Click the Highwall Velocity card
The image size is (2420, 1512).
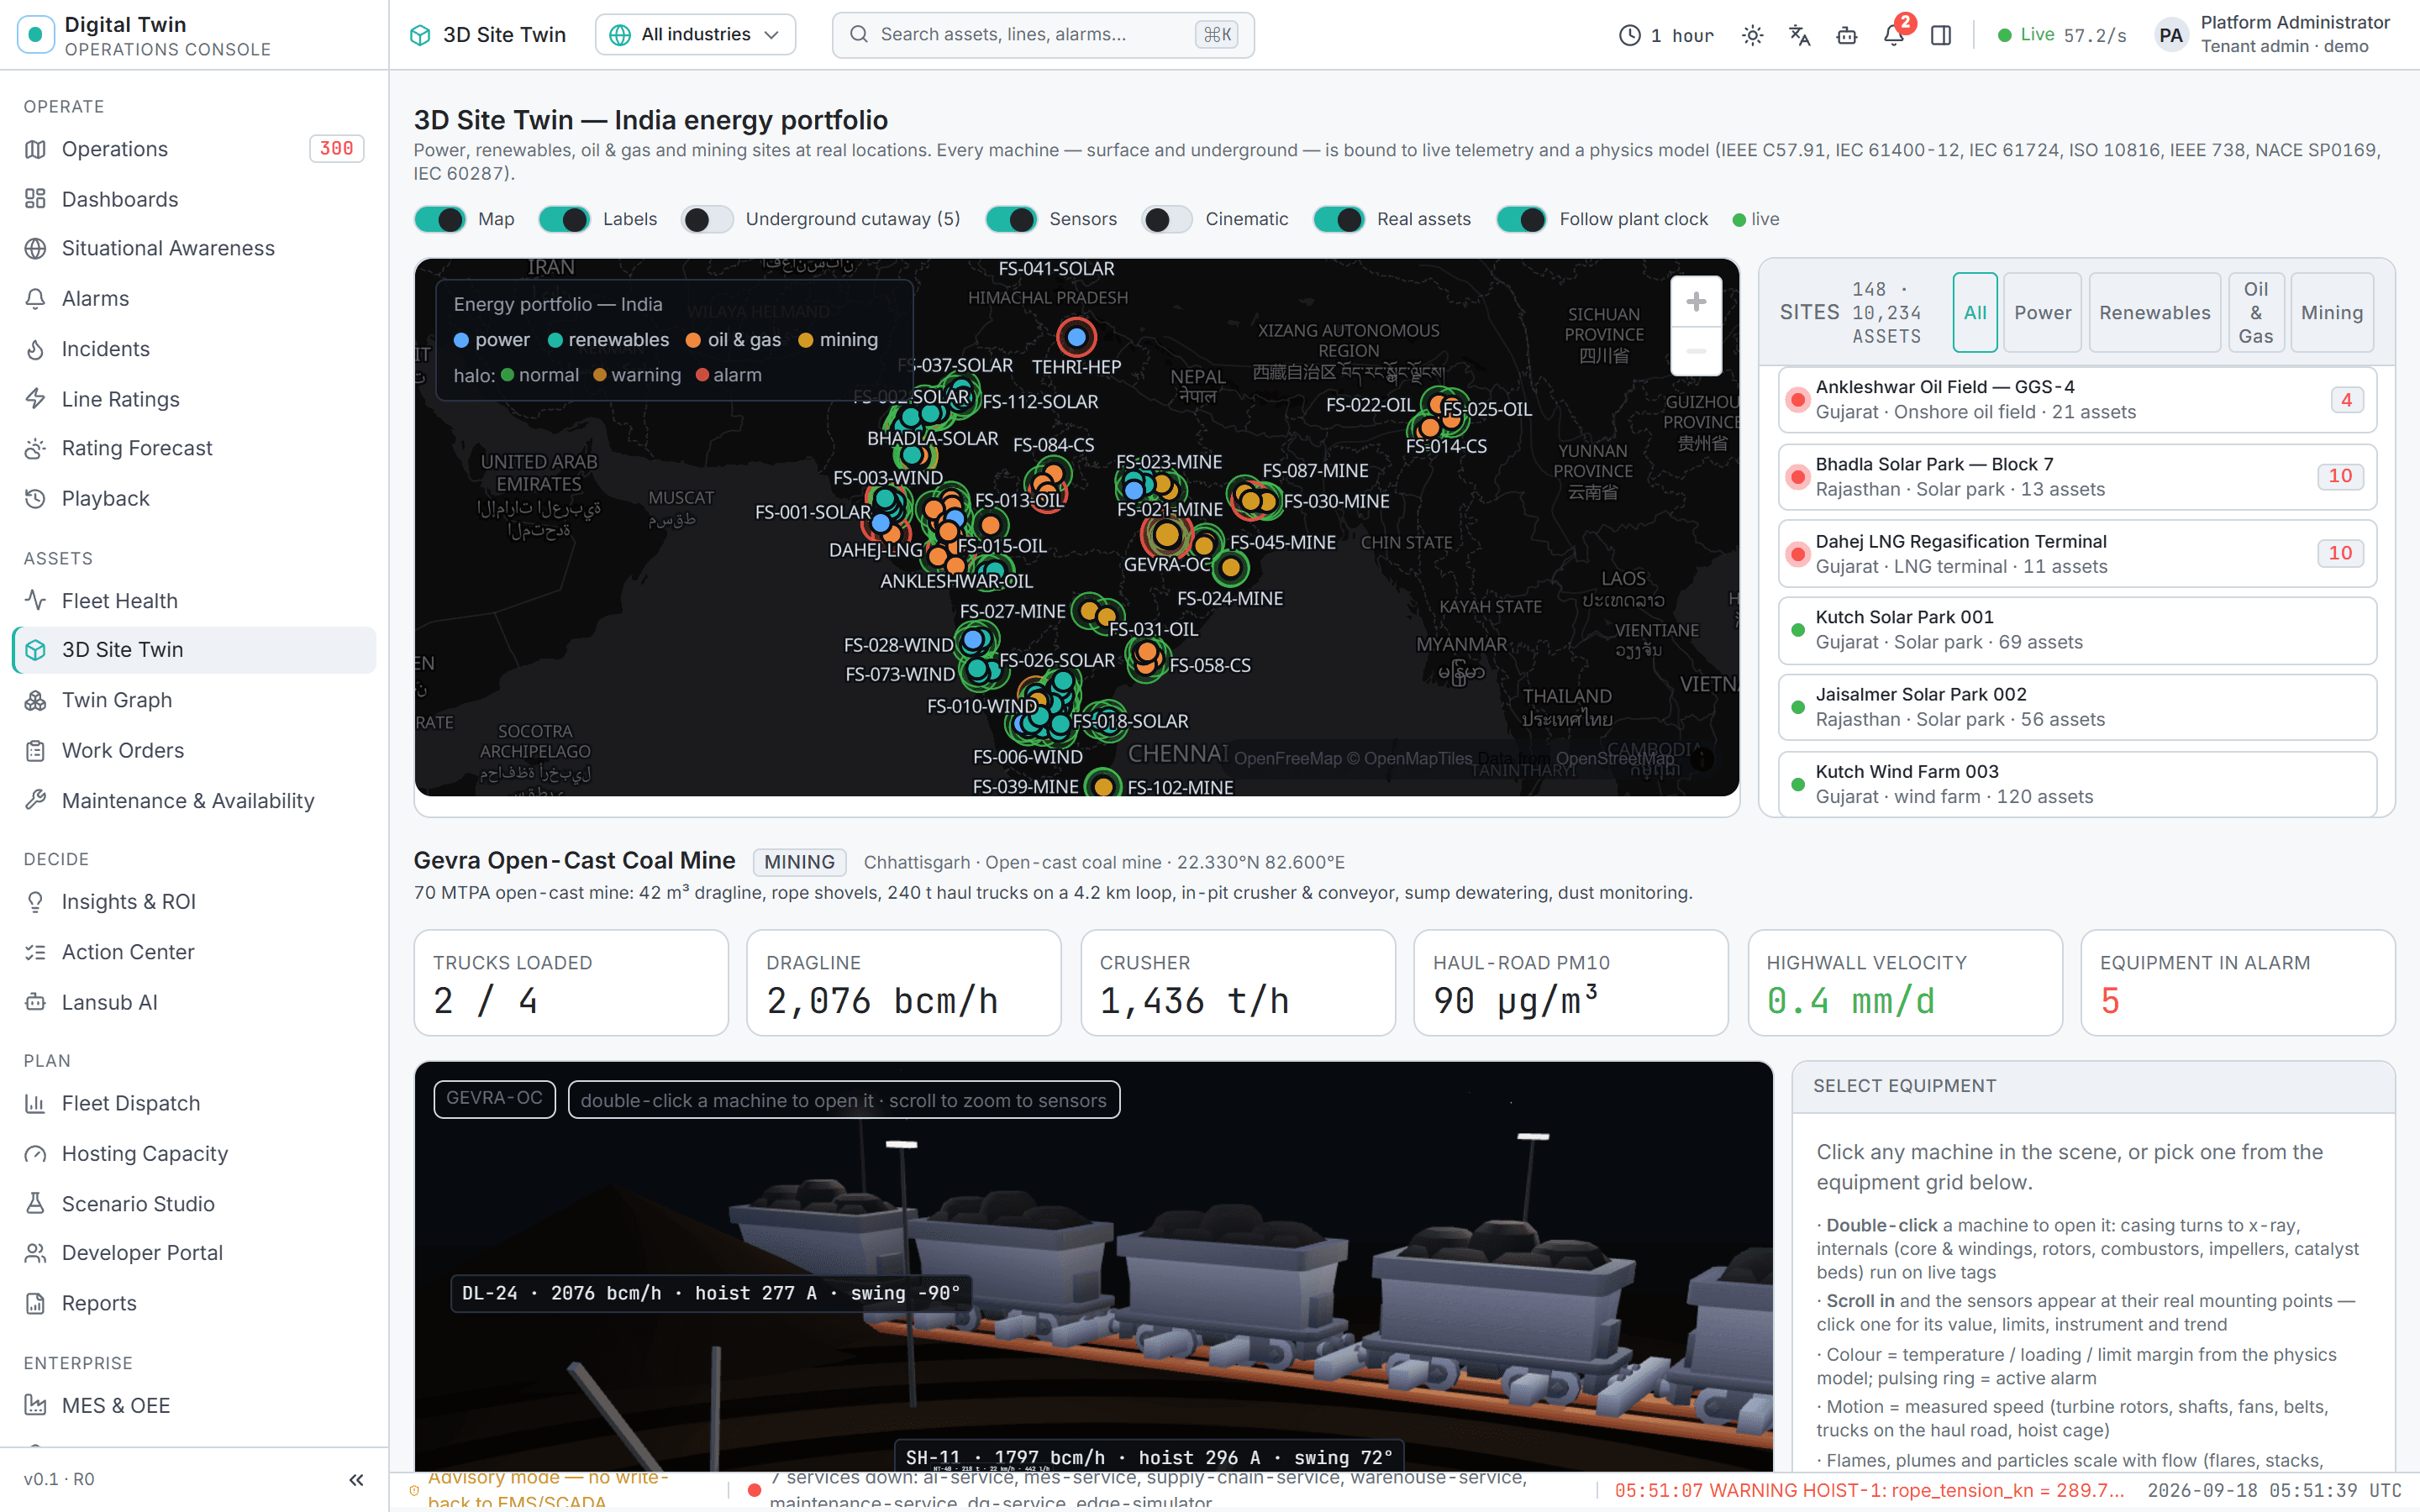click(1904, 982)
